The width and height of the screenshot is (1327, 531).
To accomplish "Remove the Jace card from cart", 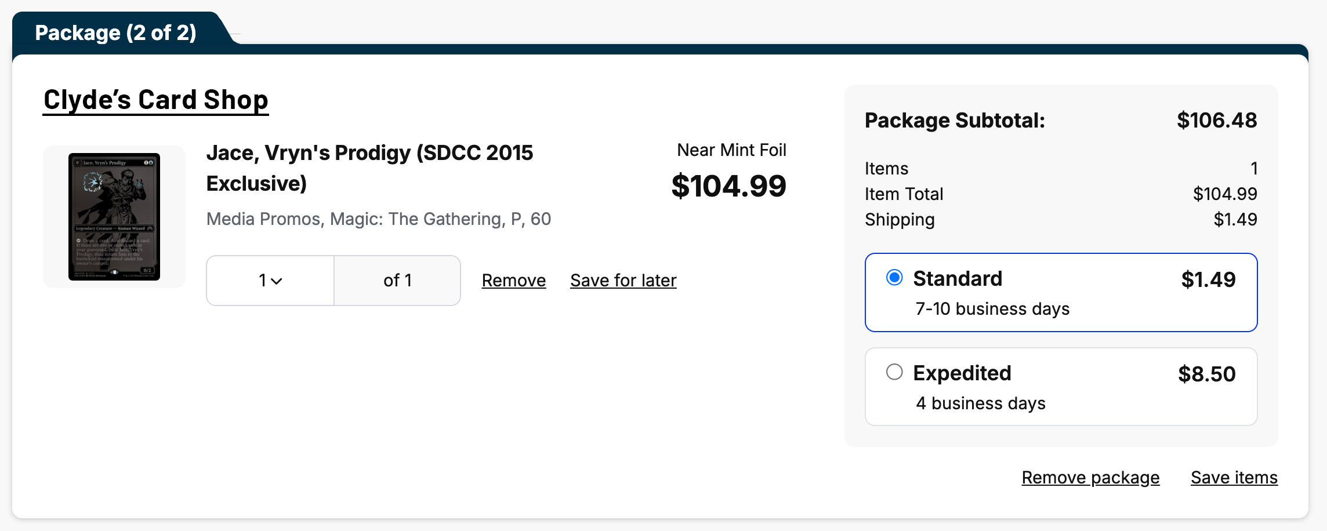I will pyautogui.click(x=514, y=281).
